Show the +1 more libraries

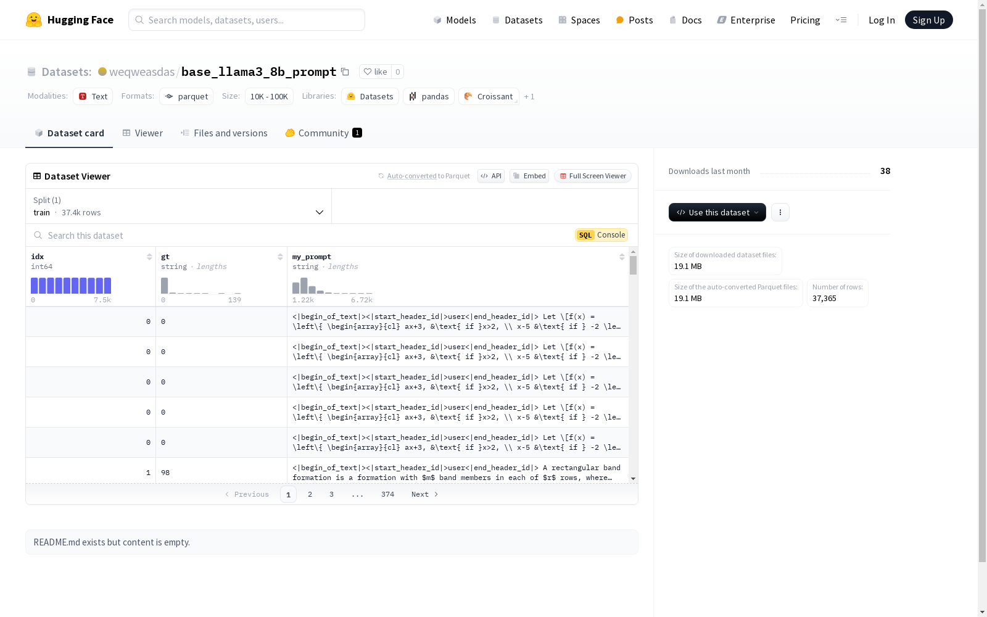pos(529,96)
